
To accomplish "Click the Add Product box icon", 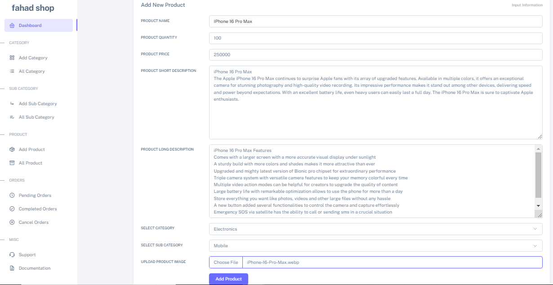I will point(12,150).
